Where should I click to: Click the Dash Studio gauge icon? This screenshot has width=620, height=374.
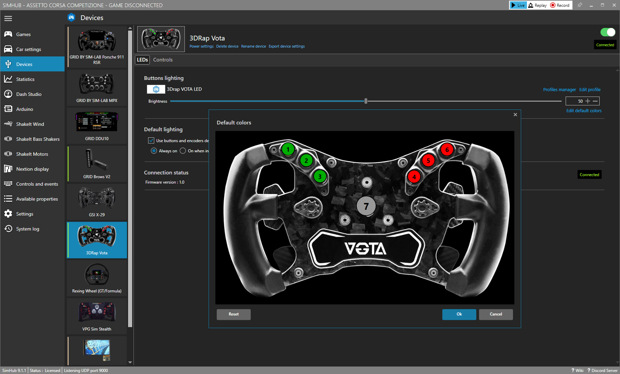[8, 94]
